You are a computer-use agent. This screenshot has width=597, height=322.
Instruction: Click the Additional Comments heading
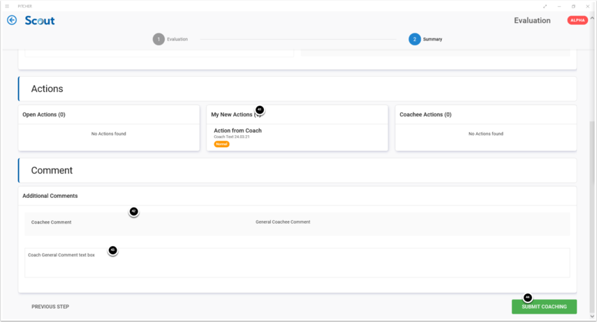[x=50, y=196]
